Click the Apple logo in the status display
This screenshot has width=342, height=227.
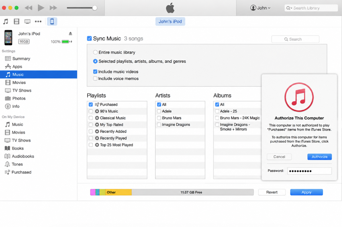(x=170, y=8)
